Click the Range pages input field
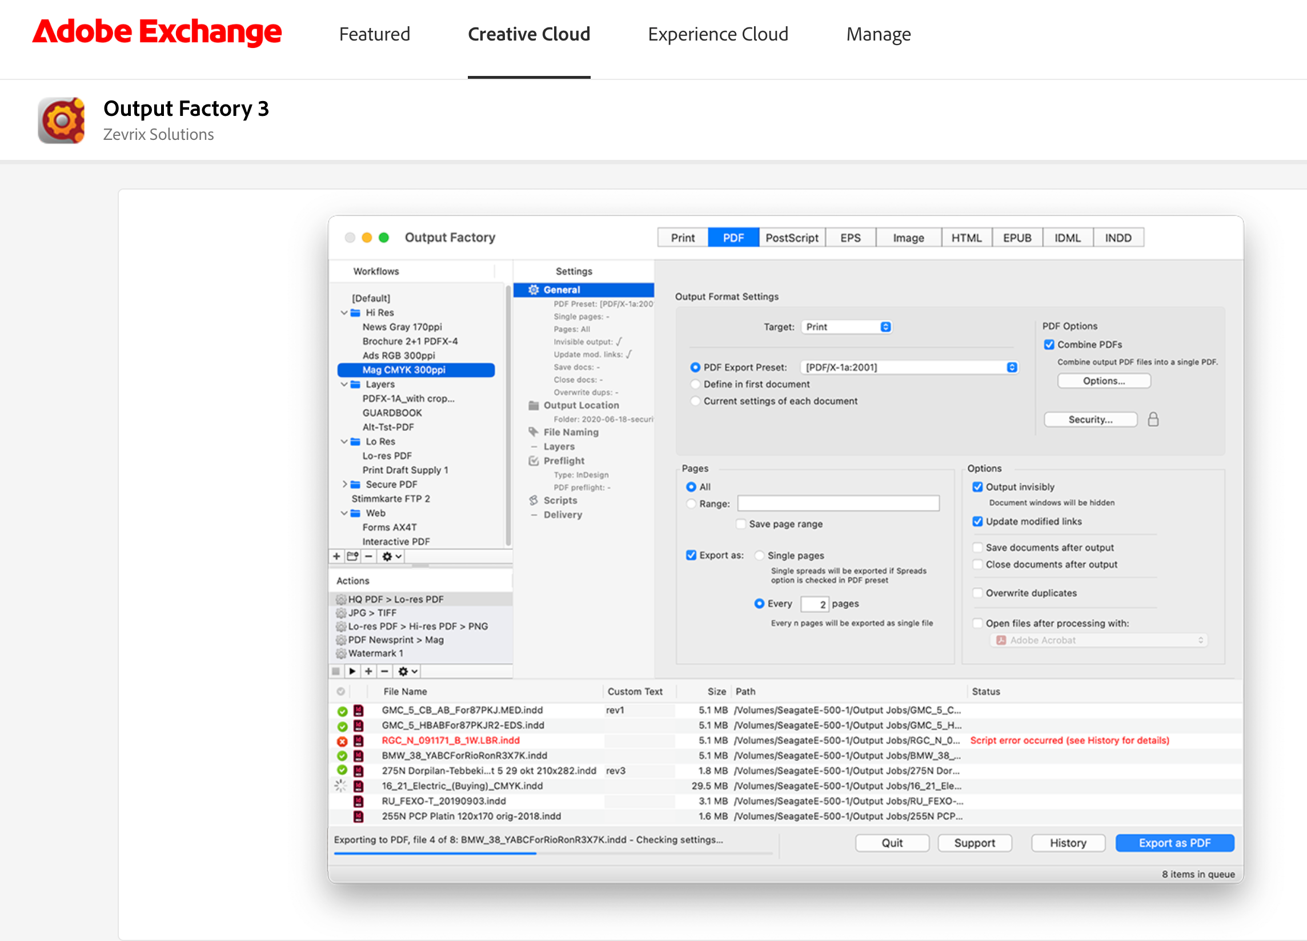Viewport: 1307px width, 941px height. tap(839, 504)
